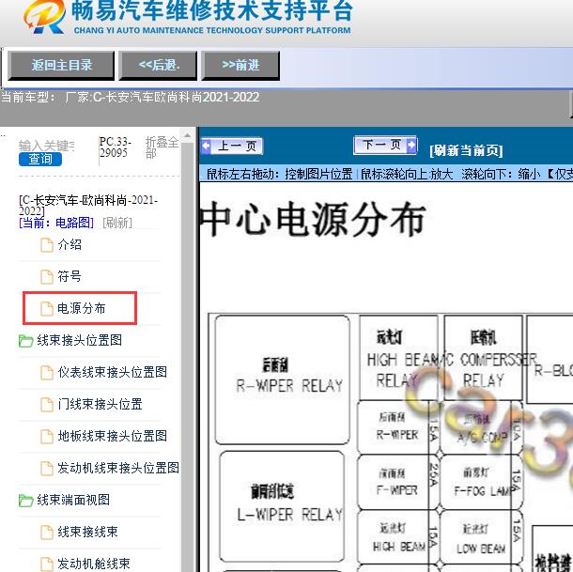
Task: Click [刷新当前页] link
Action: tap(466, 150)
